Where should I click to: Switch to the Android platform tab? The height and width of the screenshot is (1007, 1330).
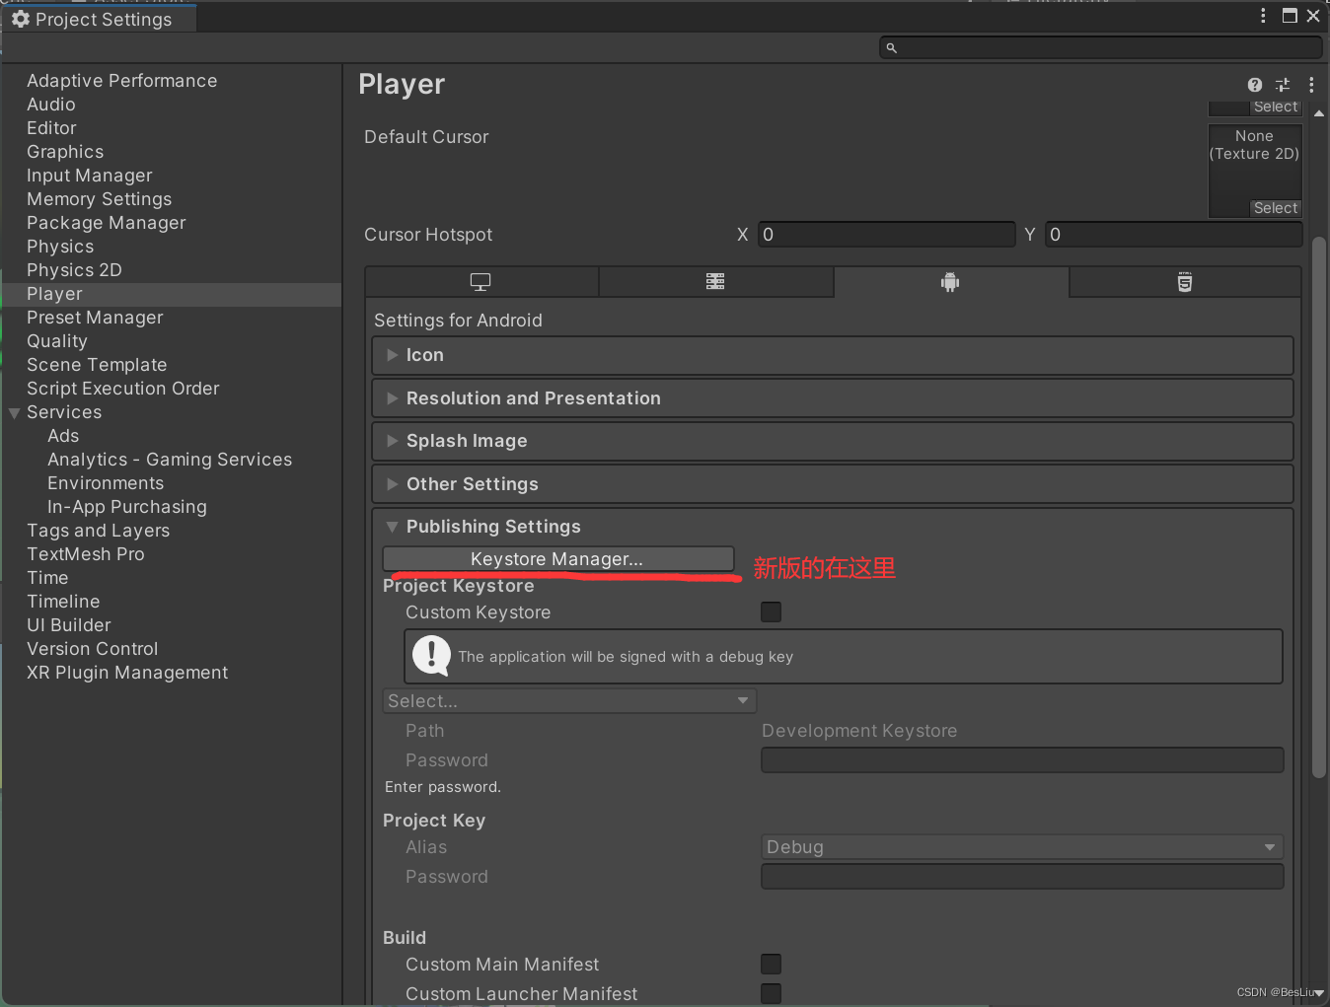pos(950,281)
